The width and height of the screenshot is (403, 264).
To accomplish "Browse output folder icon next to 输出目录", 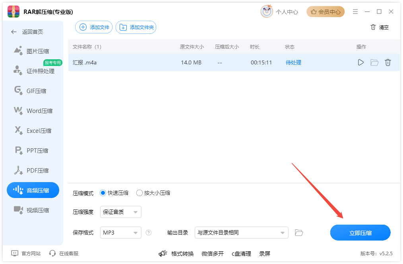I will (x=298, y=233).
